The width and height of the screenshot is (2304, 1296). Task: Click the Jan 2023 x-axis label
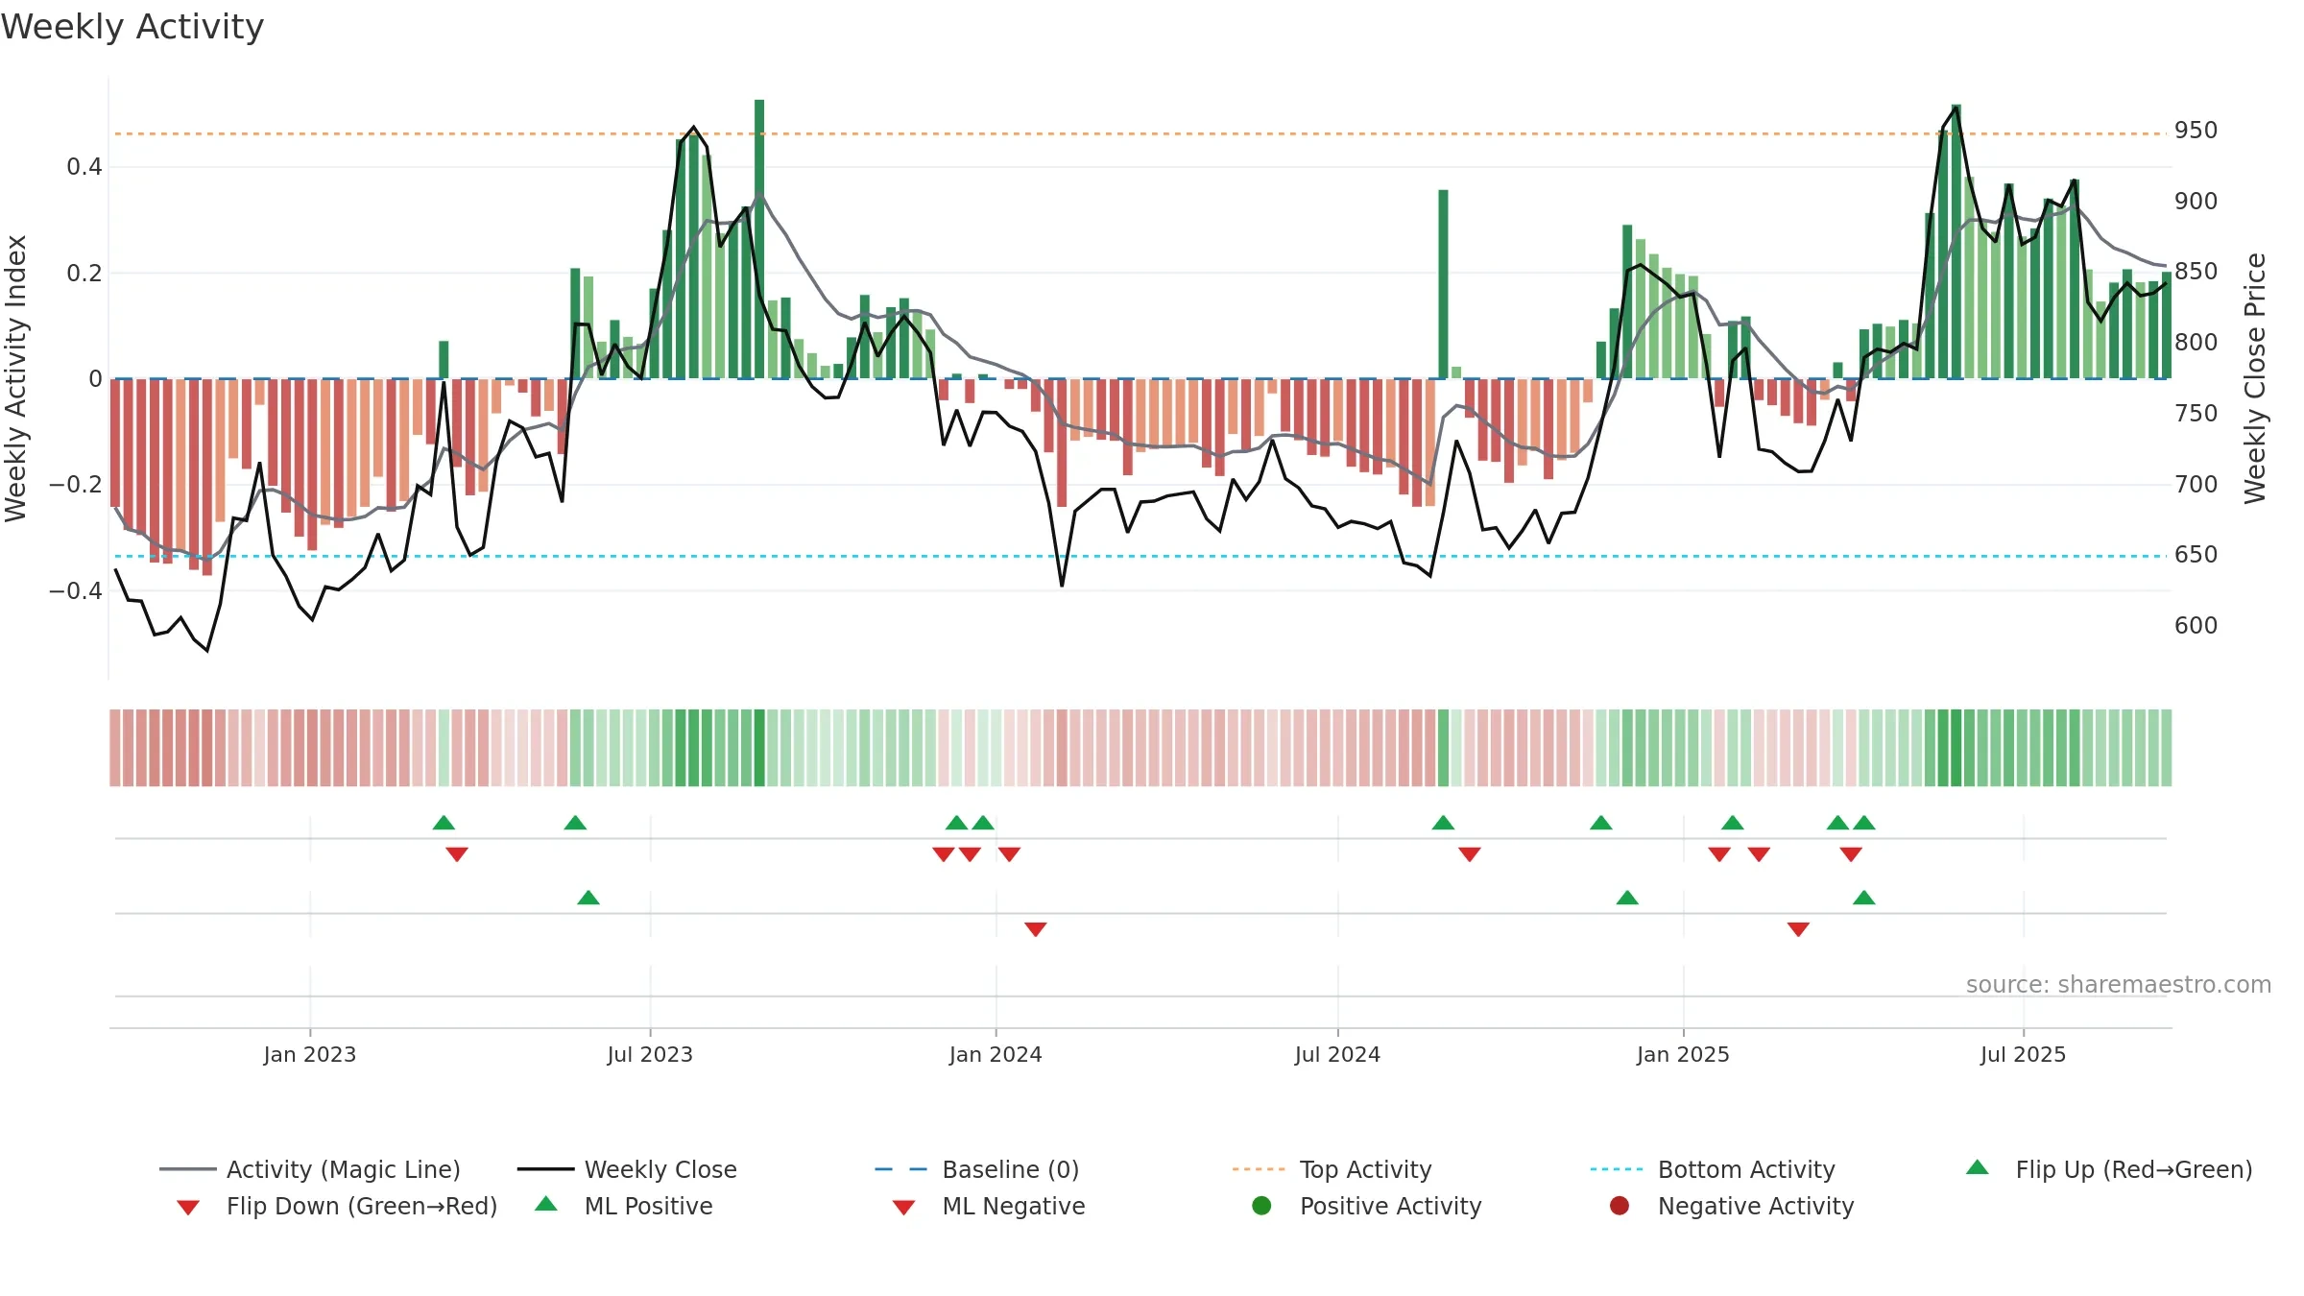click(x=310, y=1054)
